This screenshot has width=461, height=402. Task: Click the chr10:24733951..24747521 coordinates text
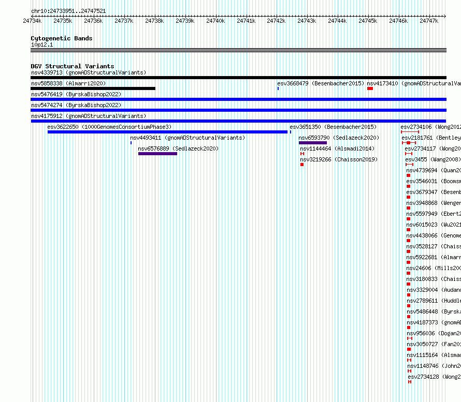68,11
